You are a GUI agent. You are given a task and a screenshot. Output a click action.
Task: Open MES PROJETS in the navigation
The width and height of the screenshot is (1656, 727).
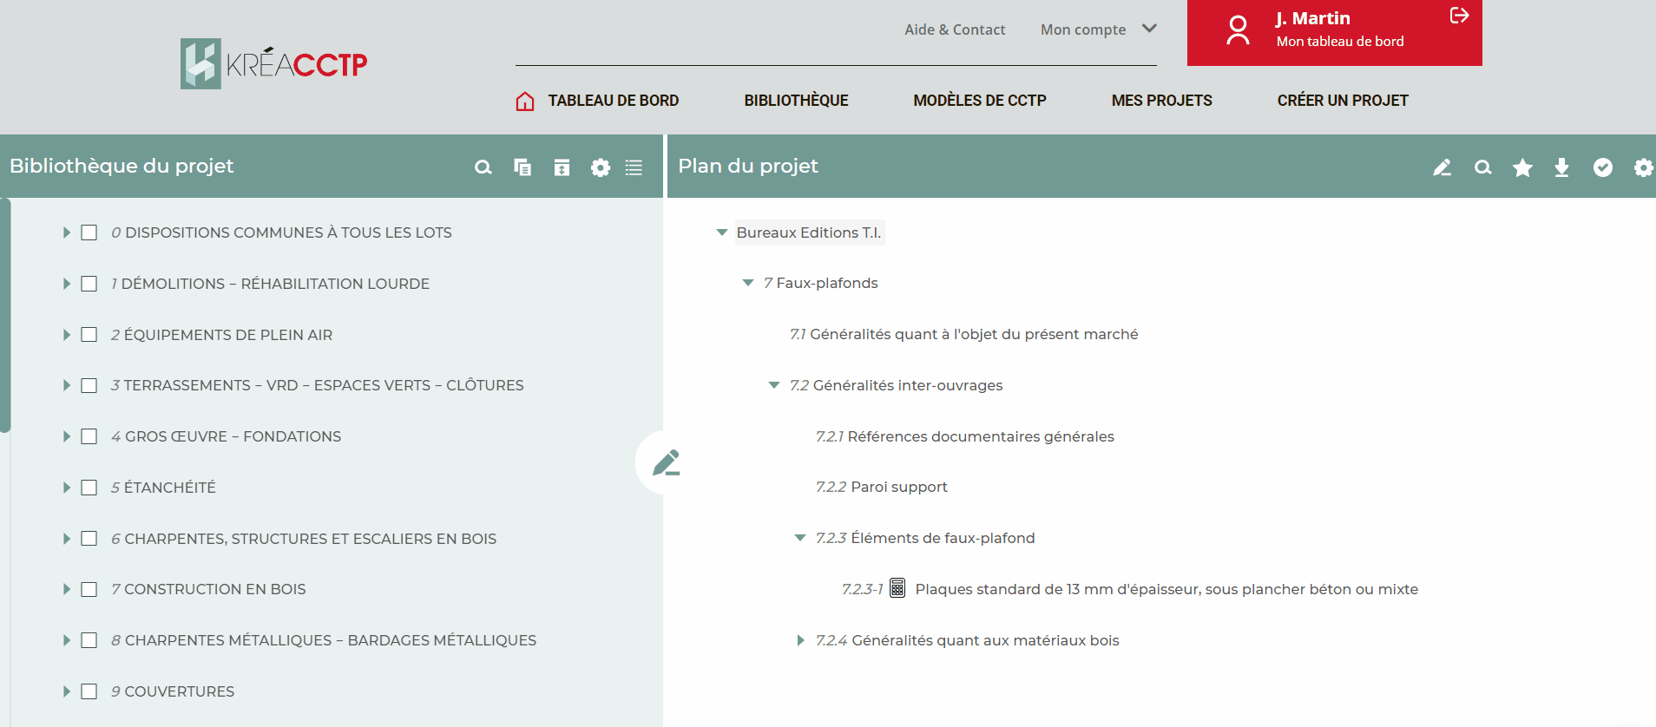tap(1161, 101)
